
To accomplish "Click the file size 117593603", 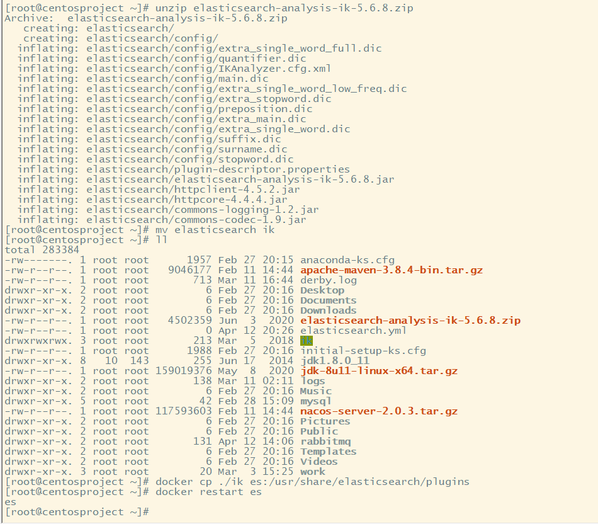I will [x=183, y=411].
